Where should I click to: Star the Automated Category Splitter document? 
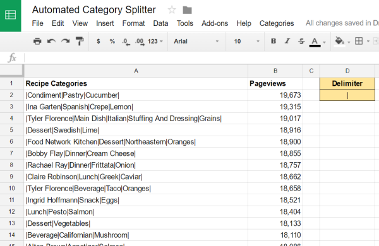pyautogui.click(x=172, y=10)
